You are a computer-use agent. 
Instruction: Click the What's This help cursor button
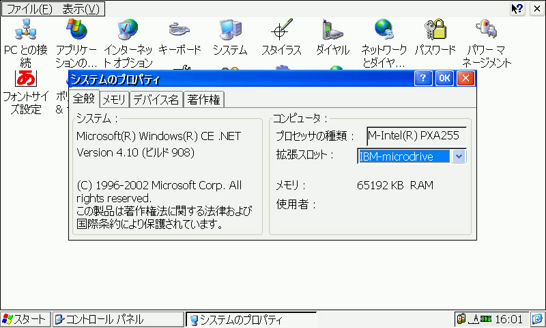[x=517, y=8]
